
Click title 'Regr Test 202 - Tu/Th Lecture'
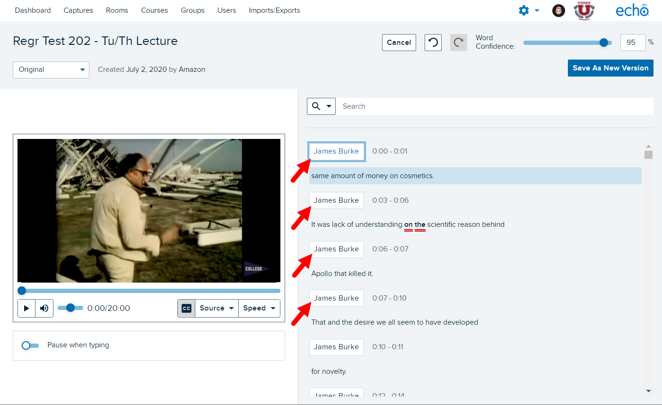(95, 41)
